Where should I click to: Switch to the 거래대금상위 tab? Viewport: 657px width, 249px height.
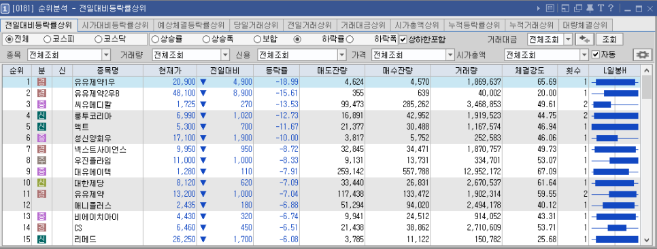pyautogui.click(x=363, y=25)
